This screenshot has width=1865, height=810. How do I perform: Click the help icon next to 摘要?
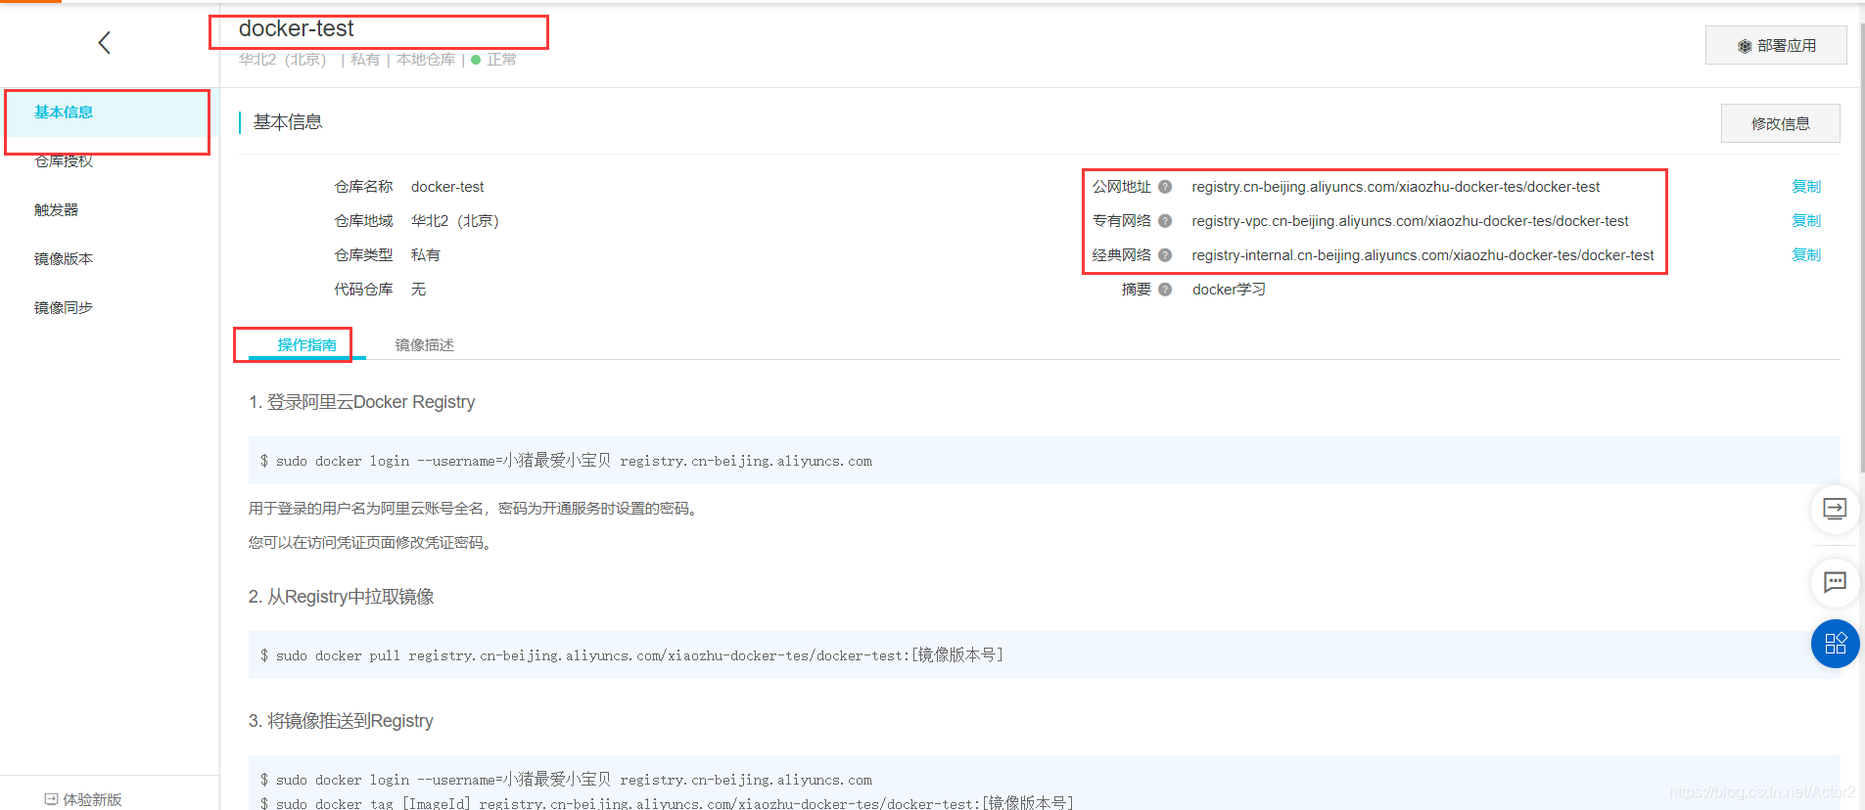1165,290
